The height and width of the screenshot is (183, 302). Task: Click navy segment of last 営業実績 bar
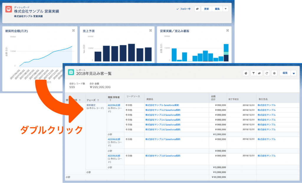coord(226,58)
